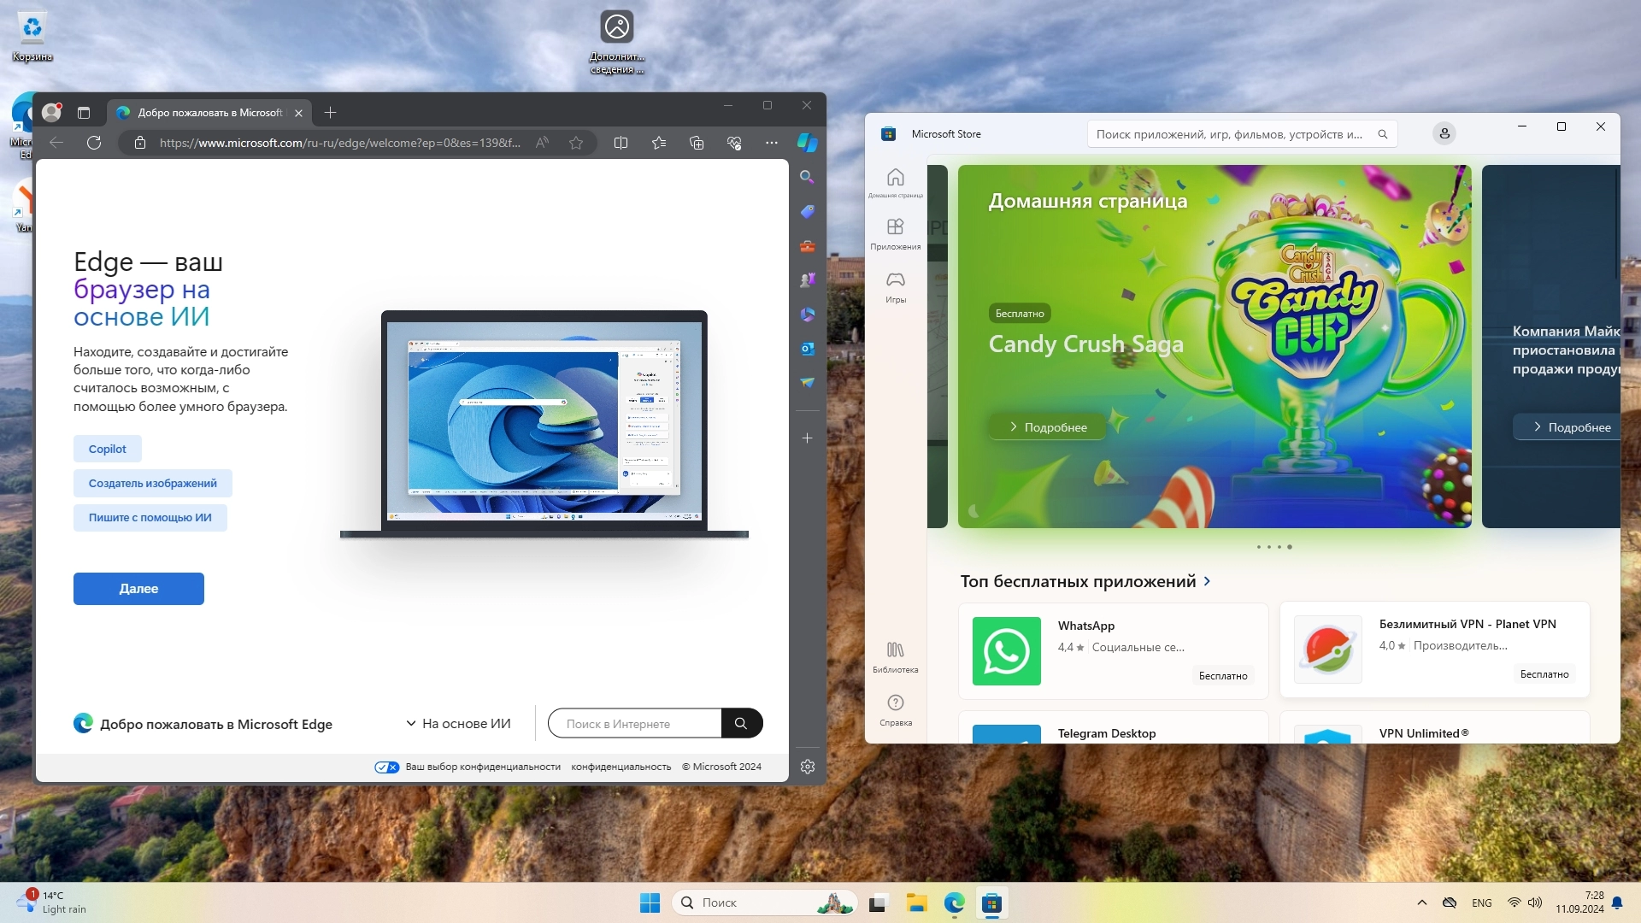
Task: Open Edge sidebar shopping tag icon
Action: click(x=807, y=211)
